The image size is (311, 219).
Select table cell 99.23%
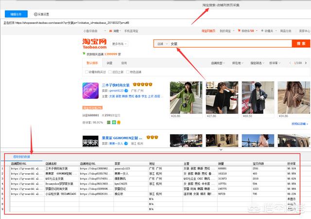pyautogui.click(x=293, y=194)
